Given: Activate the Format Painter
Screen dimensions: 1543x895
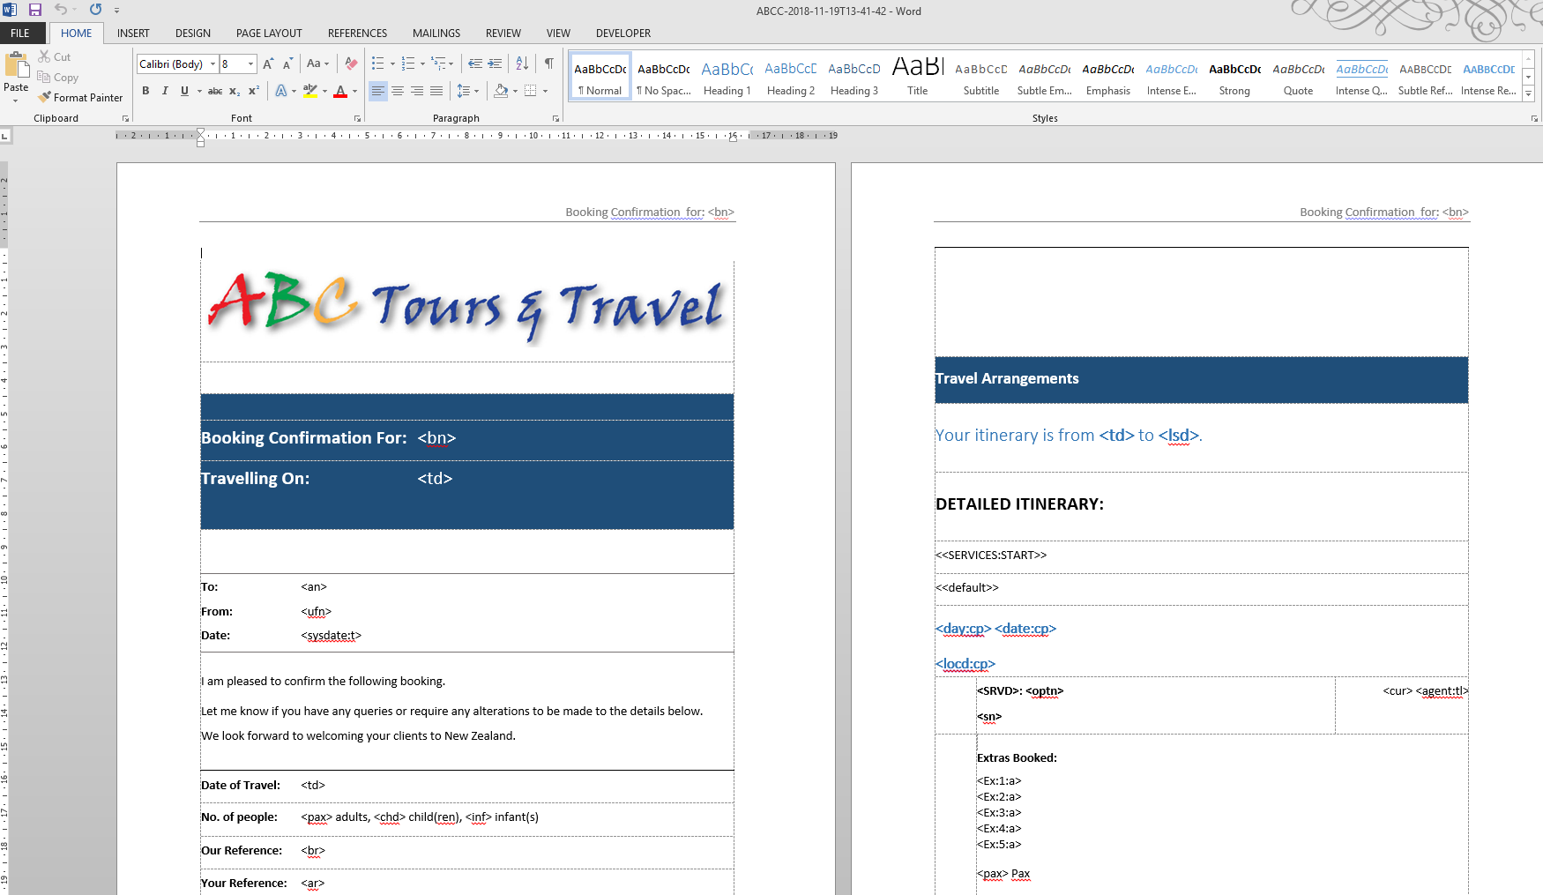Looking at the screenshot, I should (x=80, y=98).
